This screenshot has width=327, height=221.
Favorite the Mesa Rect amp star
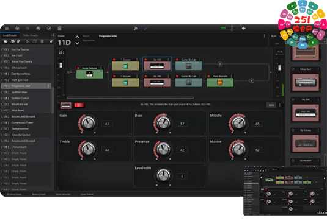tap(293, 69)
